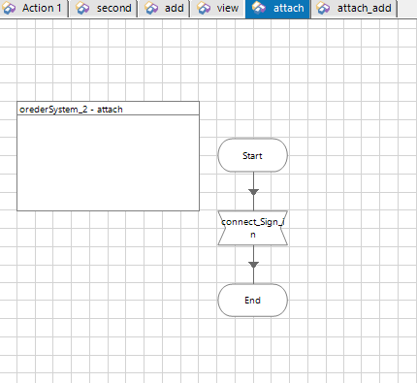Image resolution: width=417 pixels, height=383 pixels.
Task: Select the active attach tab
Action: tap(278, 8)
